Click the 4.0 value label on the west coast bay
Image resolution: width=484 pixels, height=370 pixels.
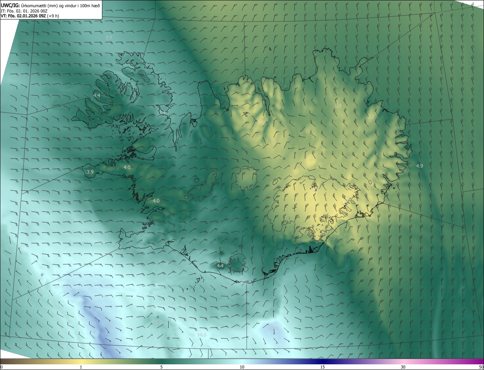coord(156,201)
